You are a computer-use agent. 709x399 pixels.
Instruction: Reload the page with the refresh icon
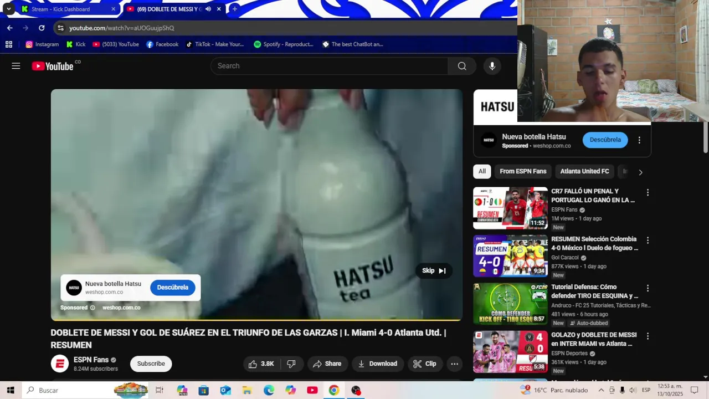pos(42,28)
